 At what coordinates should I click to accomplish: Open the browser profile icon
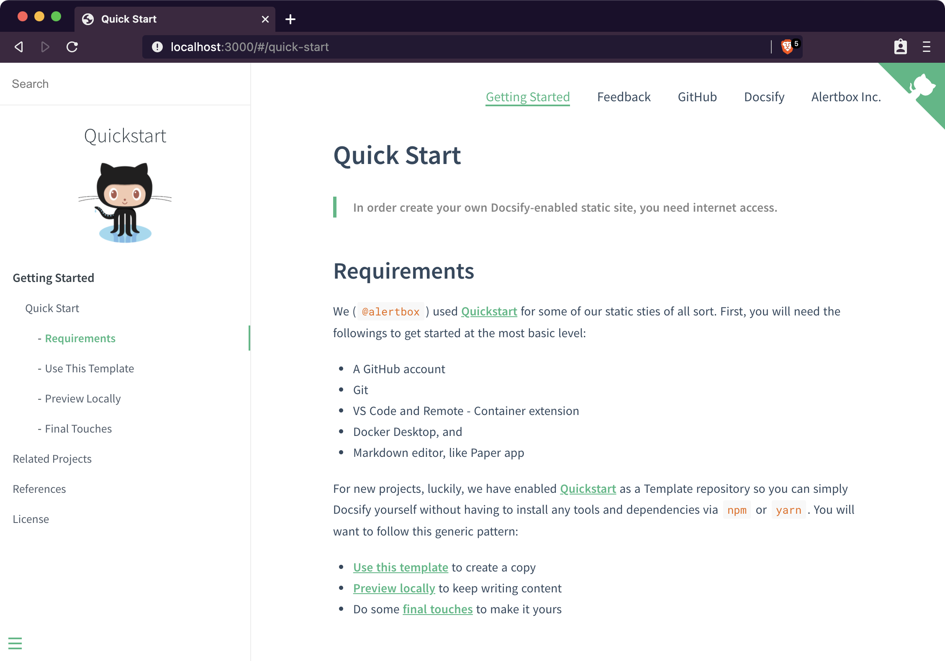click(x=900, y=46)
